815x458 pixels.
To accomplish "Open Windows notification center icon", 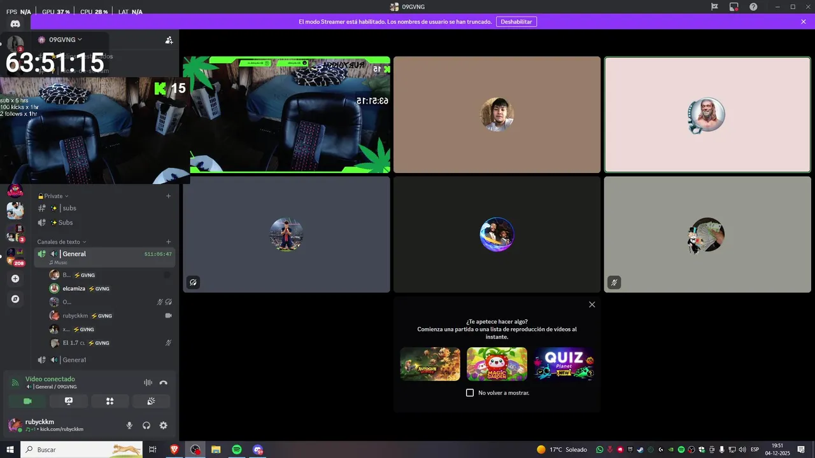I will pos(802,450).
